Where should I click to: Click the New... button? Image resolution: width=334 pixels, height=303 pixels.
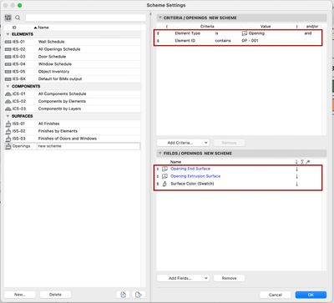tap(20, 295)
